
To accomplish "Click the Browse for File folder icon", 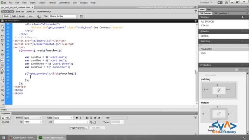I will pyautogui.click(x=95, y=122).
